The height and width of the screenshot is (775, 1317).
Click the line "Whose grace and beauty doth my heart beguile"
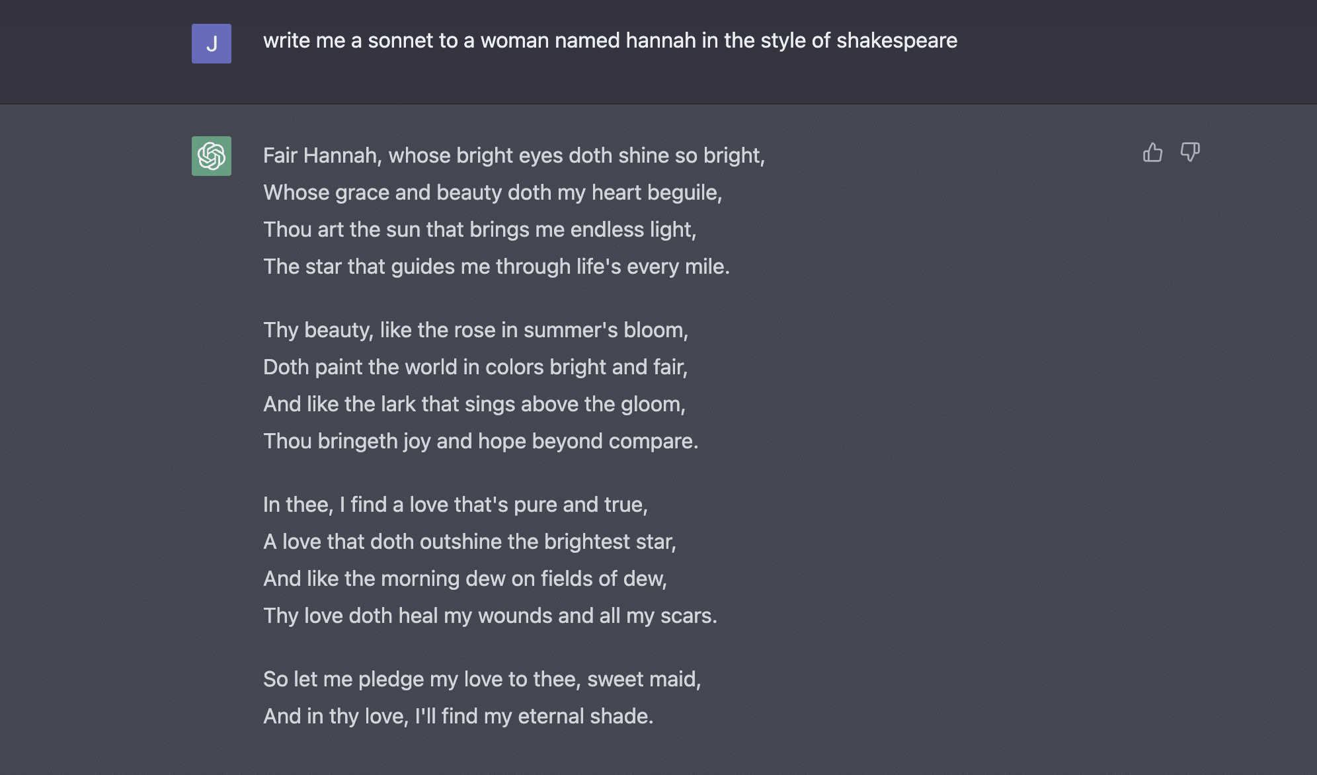[x=493, y=192]
